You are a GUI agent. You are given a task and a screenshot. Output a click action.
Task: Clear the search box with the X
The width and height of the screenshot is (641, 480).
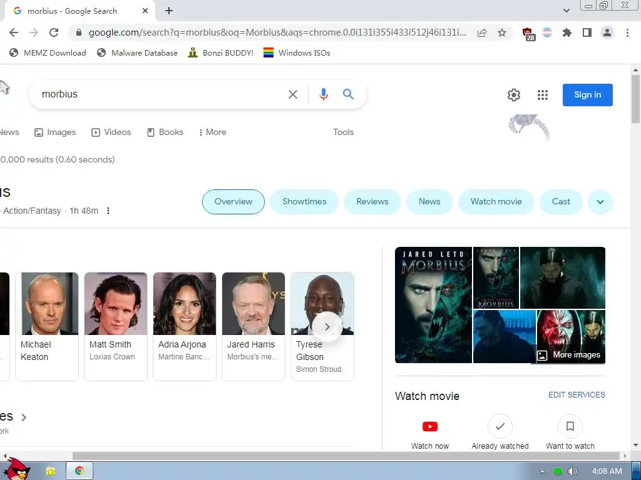293,95
